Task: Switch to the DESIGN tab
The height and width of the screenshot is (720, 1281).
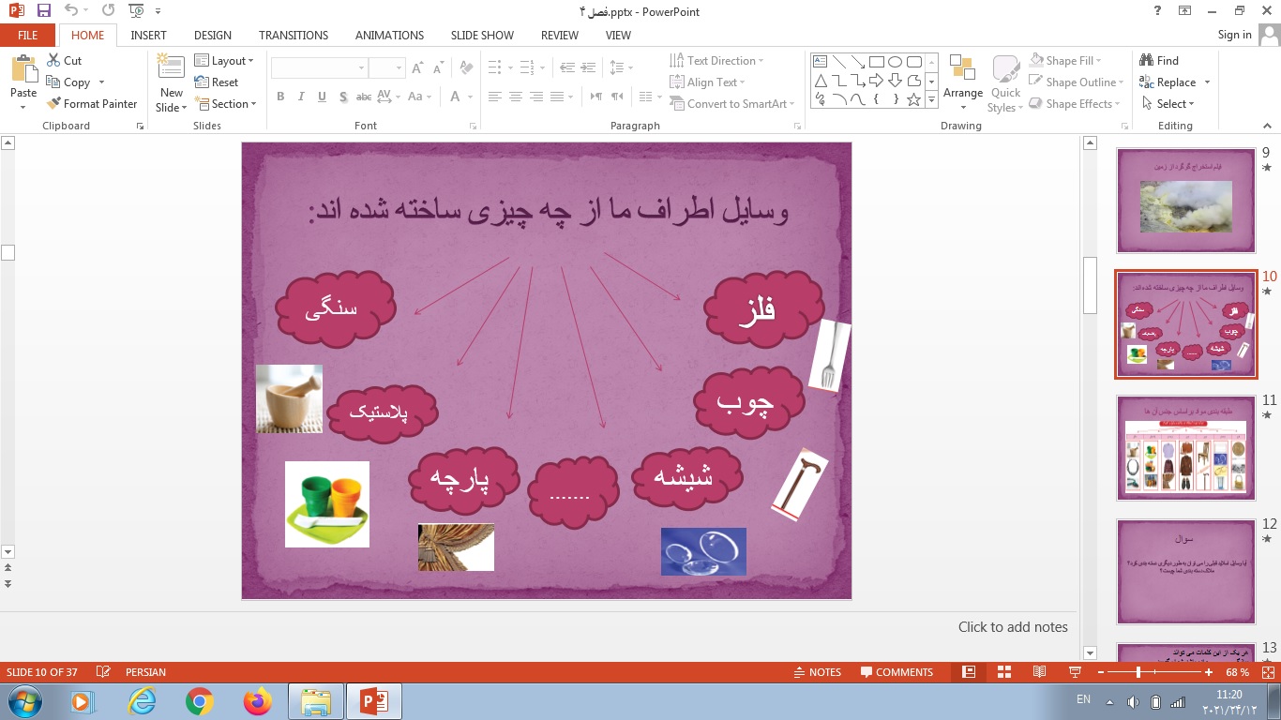Action: click(213, 36)
